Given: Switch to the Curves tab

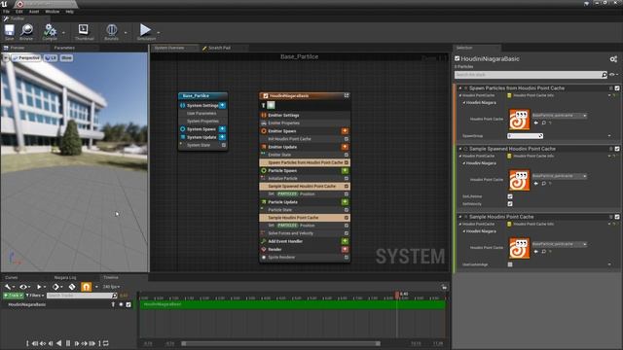Looking at the screenshot, I should [x=12, y=278].
